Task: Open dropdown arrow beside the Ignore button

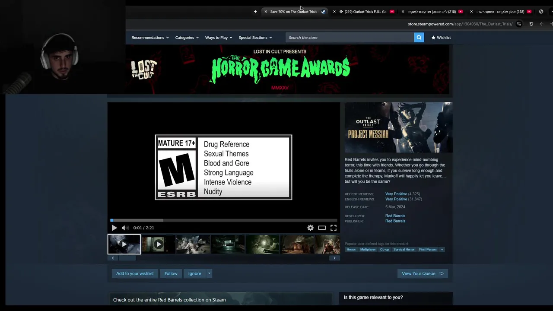Action: click(x=209, y=273)
